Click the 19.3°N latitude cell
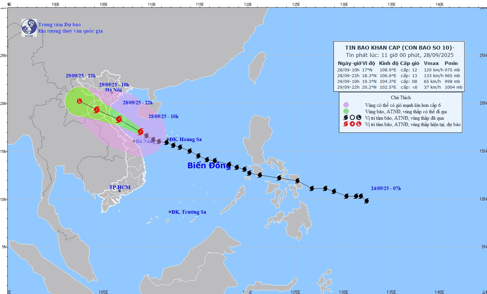Viewport: 487px width, 294px height. point(369,81)
